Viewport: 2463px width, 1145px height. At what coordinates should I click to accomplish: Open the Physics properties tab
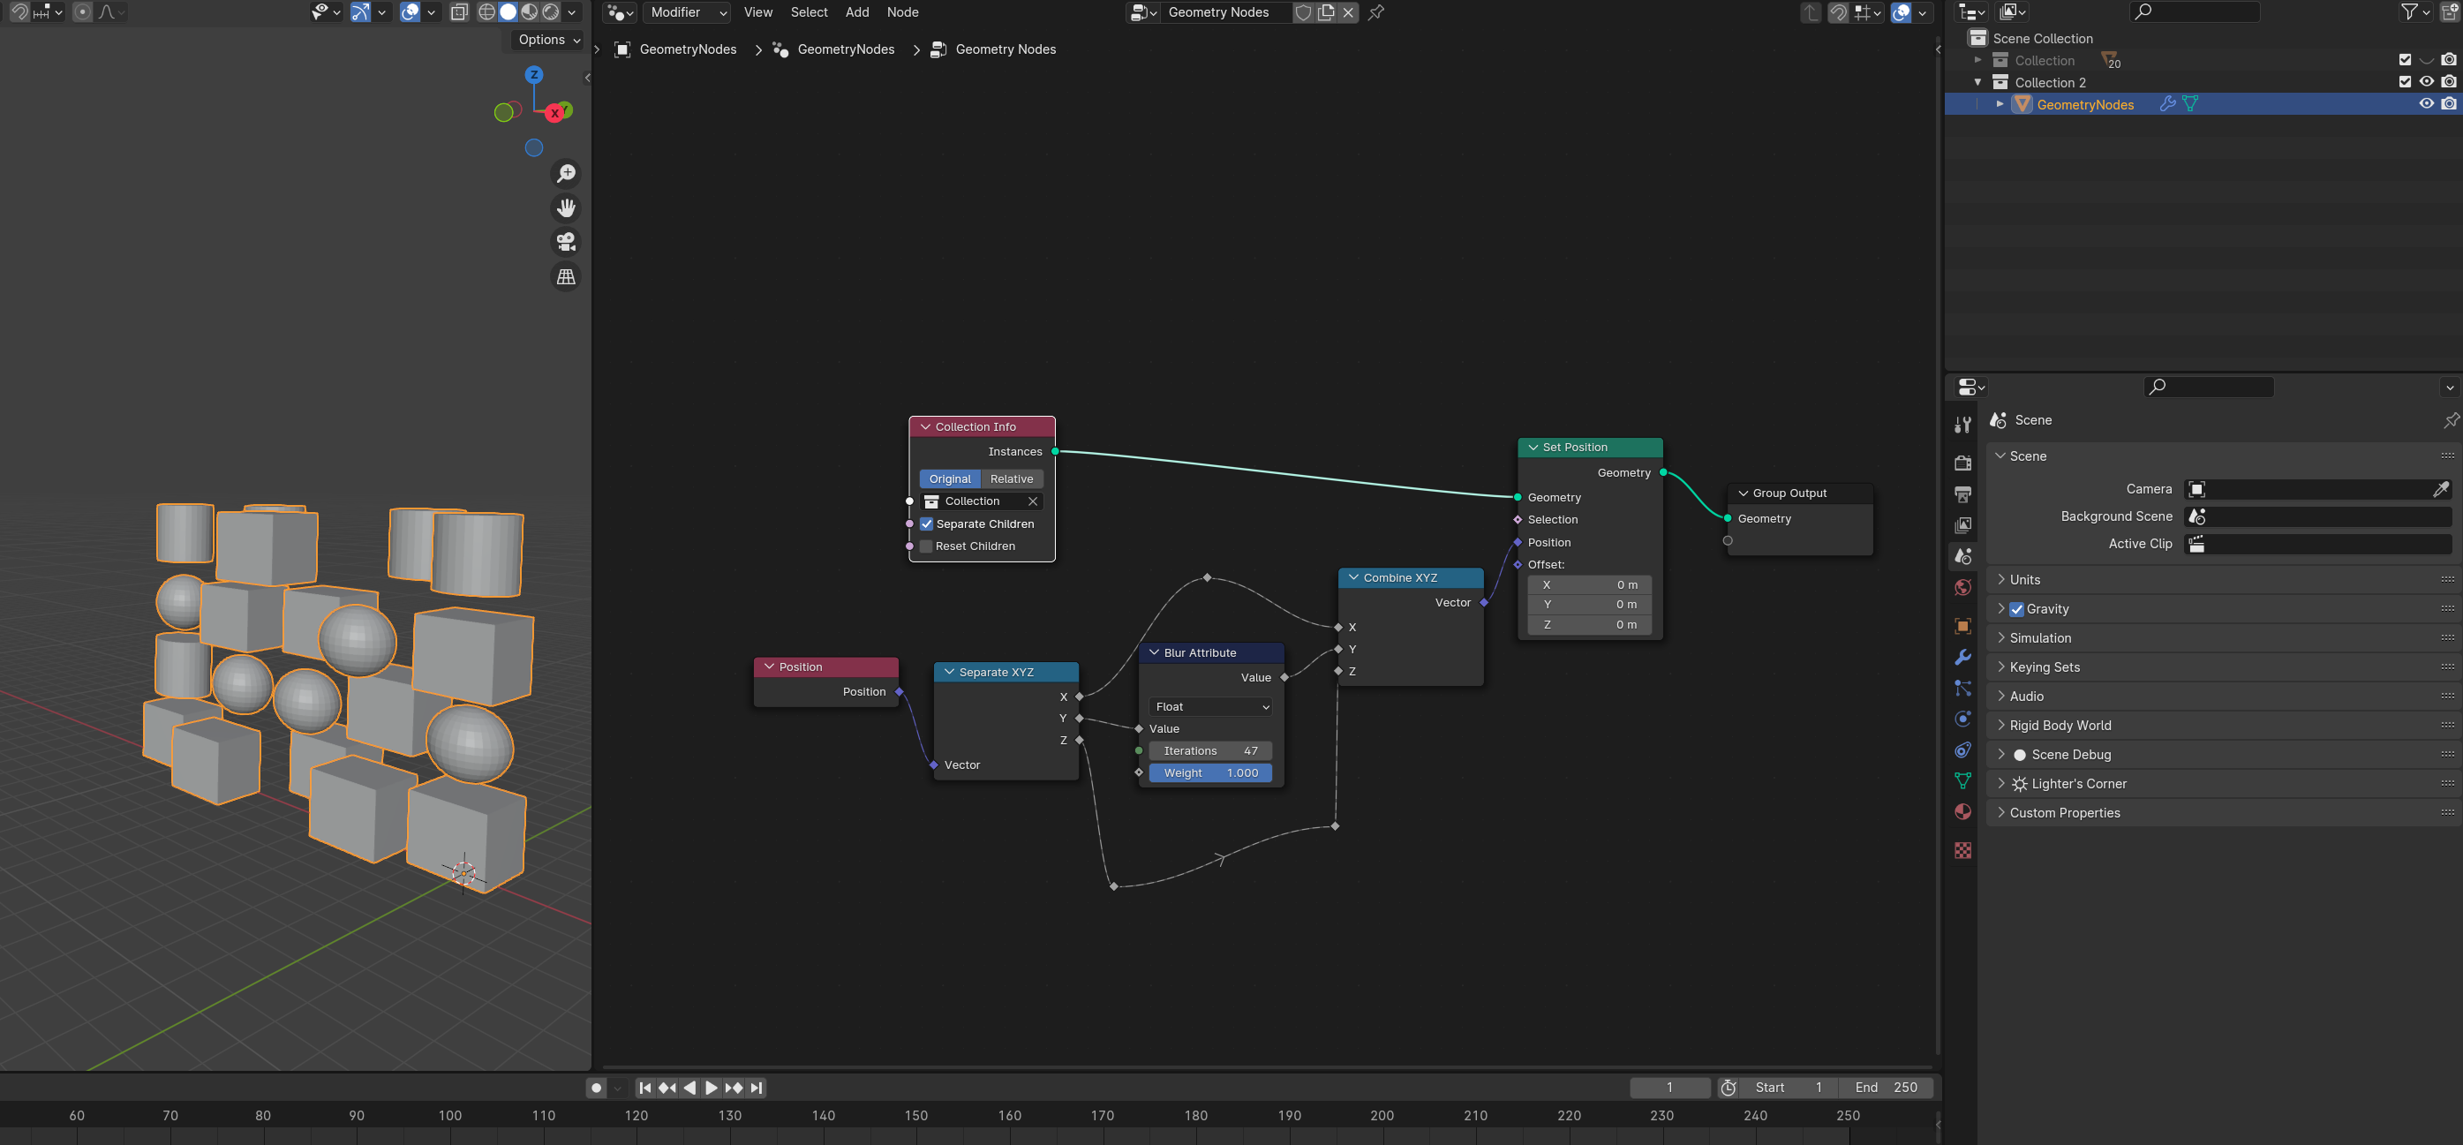click(x=1963, y=719)
